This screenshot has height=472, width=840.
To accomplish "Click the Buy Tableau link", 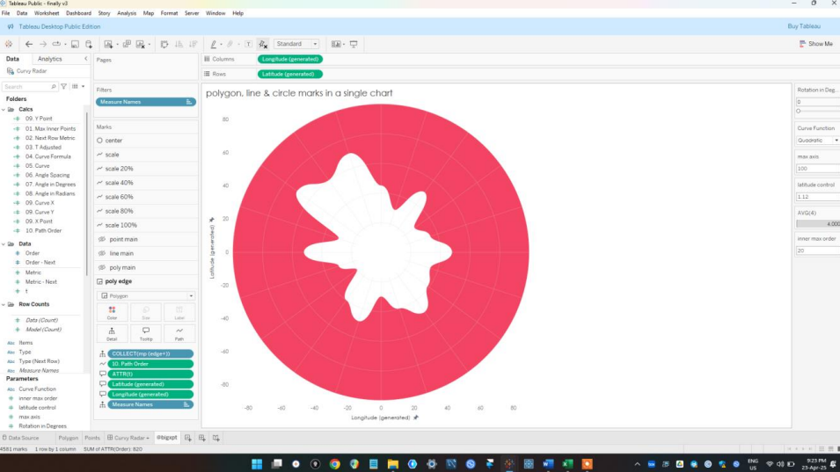I will pos(804,26).
